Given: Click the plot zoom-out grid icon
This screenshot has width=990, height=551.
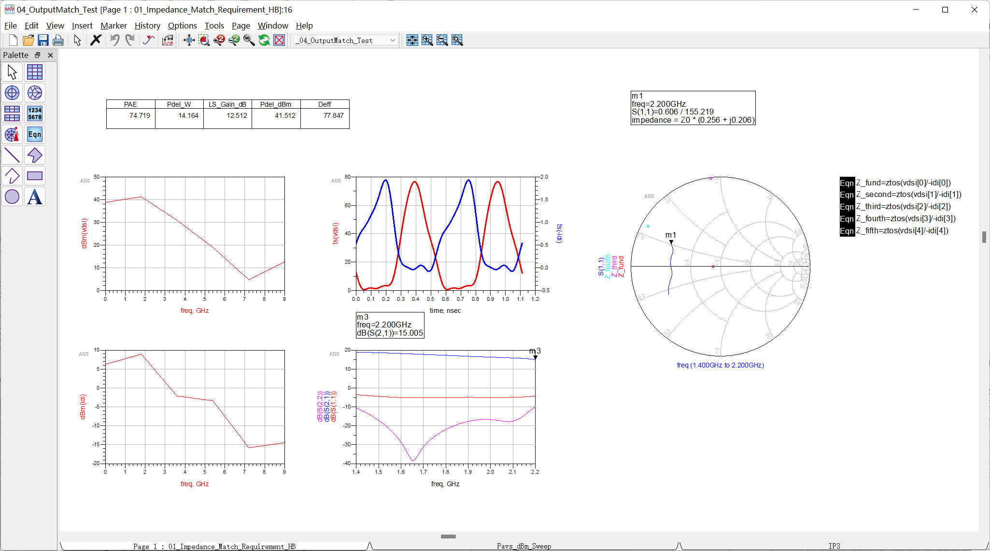Looking at the screenshot, I should point(442,40).
